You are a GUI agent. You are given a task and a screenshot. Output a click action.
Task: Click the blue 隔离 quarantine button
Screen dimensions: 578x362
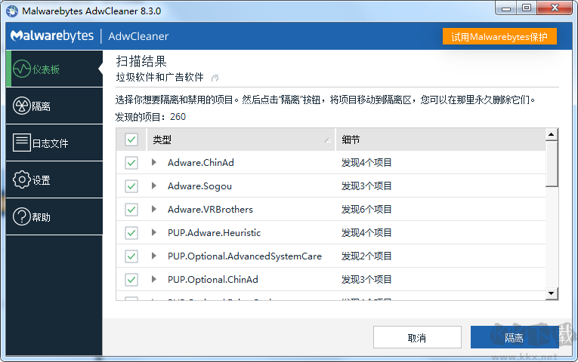click(x=515, y=337)
